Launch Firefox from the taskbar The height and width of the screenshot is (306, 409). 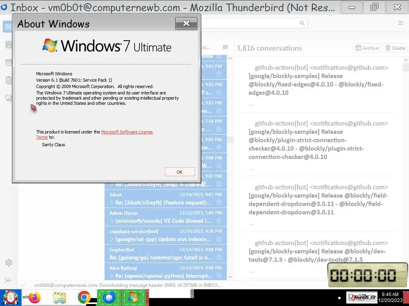(x=35, y=297)
